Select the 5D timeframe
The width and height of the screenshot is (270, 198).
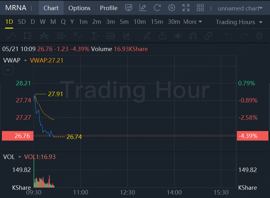pos(22,22)
